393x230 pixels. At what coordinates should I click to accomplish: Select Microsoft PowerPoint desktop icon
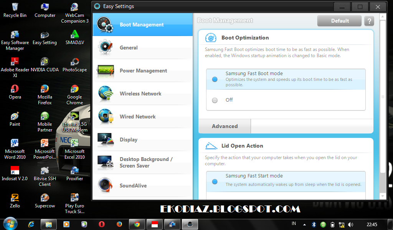click(45, 149)
